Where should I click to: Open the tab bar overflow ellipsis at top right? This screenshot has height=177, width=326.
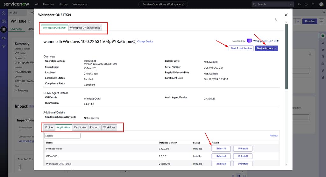point(323,12)
